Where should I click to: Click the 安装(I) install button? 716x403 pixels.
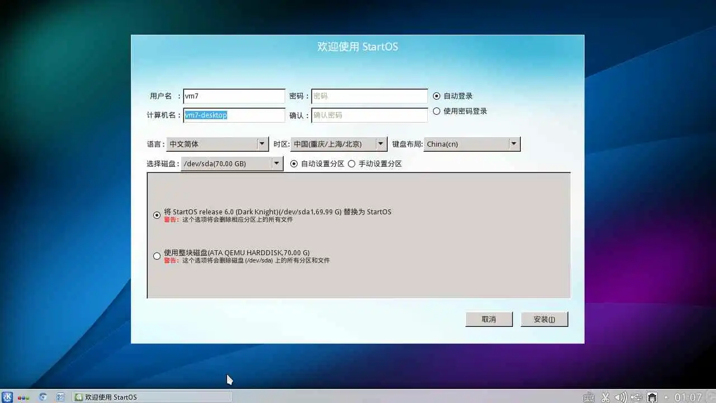click(x=544, y=319)
